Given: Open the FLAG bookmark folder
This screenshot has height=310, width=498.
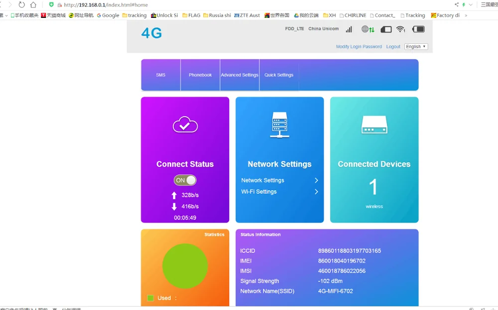Looking at the screenshot, I should pos(191,15).
